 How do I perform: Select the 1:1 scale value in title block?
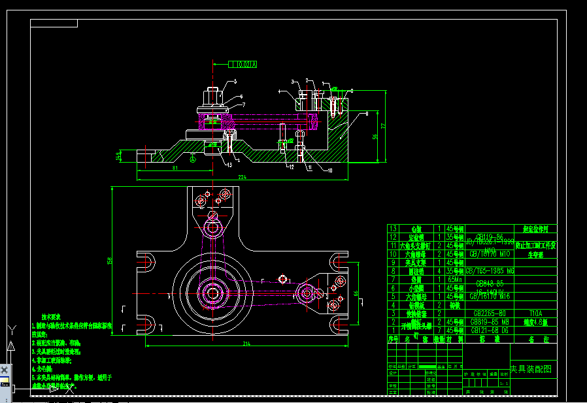(x=504, y=383)
